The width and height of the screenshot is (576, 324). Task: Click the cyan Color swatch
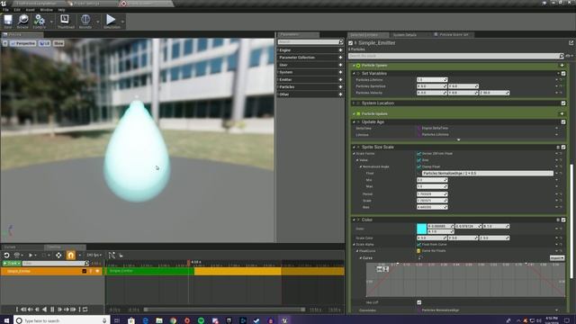pyautogui.click(x=422, y=229)
